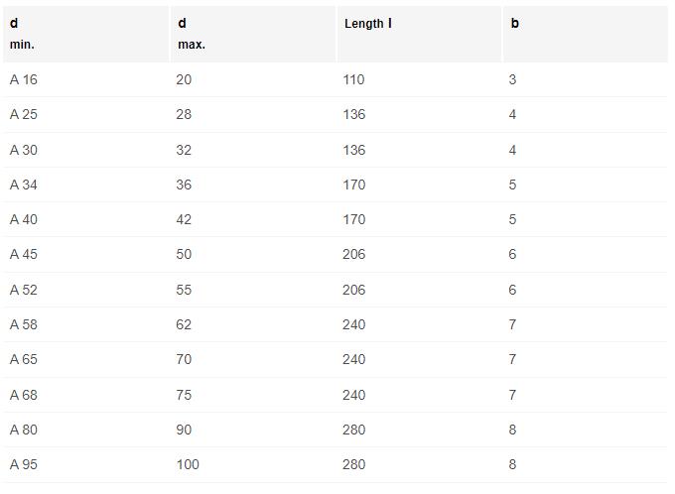Click the 'A 45' cell
The image size is (675, 494).
(x=24, y=254)
